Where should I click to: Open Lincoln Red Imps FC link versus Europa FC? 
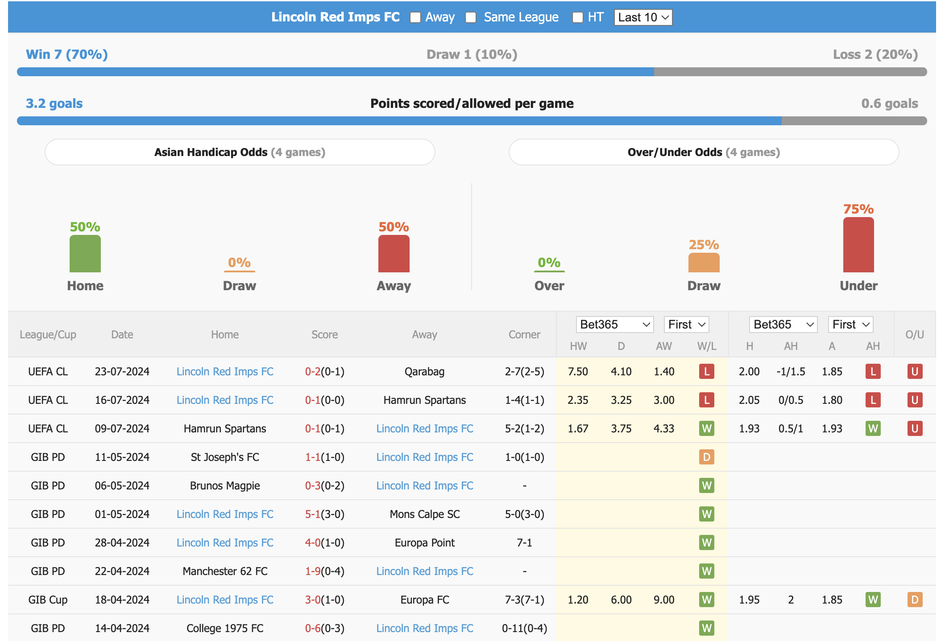point(225,600)
